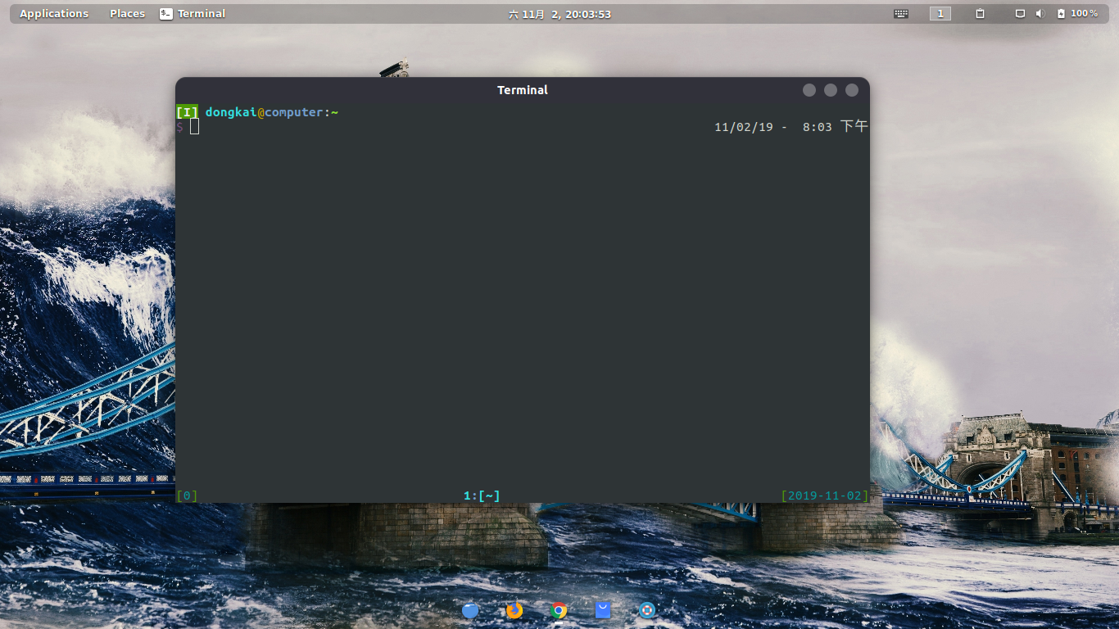Open the Places menu
Image resolution: width=1119 pixels, height=629 pixels.
tap(127, 13)
